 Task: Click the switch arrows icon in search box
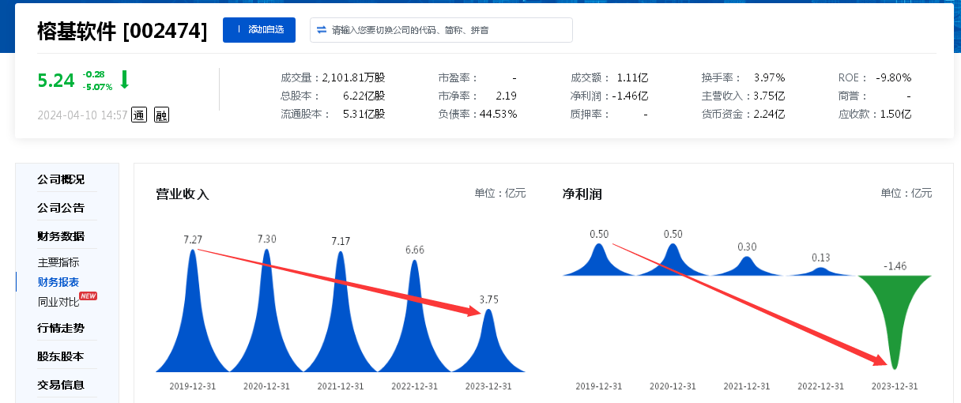pyautogui.click(x=322, y=30)
